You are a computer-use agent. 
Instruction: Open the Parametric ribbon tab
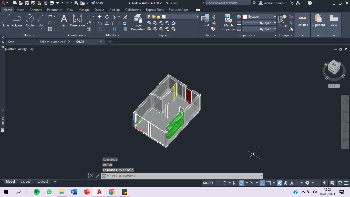click(x=54, y=10)
